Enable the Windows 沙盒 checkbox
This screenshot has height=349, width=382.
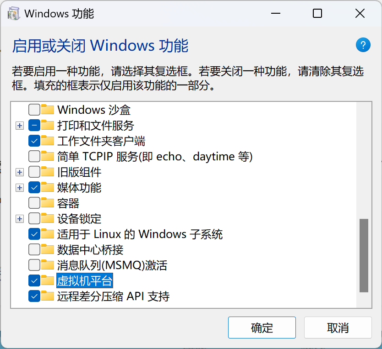(x=34, y=110)
